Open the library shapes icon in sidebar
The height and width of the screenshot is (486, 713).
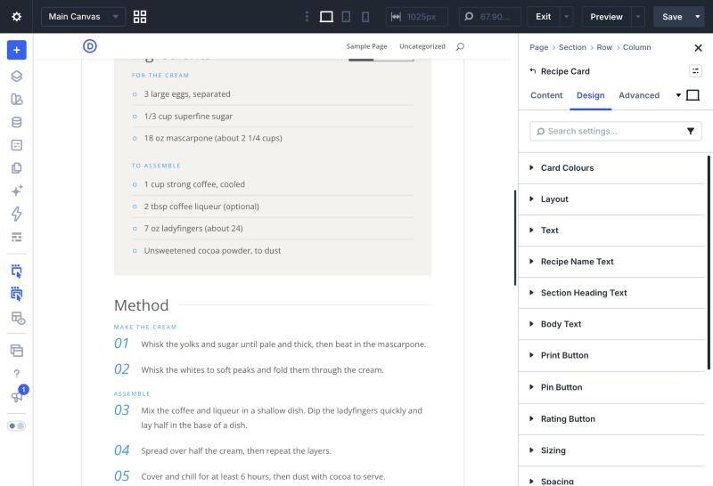click(x=16, y=99)
